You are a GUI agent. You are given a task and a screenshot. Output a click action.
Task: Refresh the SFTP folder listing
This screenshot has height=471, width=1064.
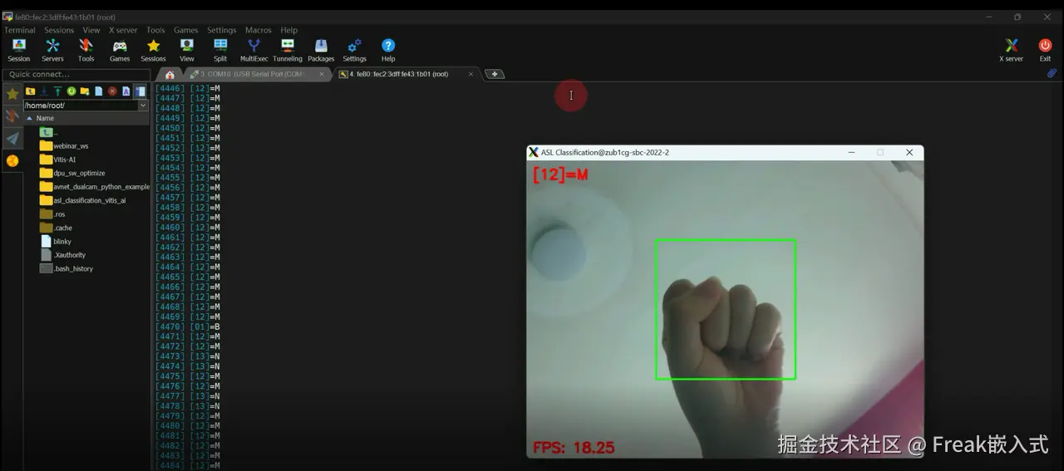tap(71, 91)
